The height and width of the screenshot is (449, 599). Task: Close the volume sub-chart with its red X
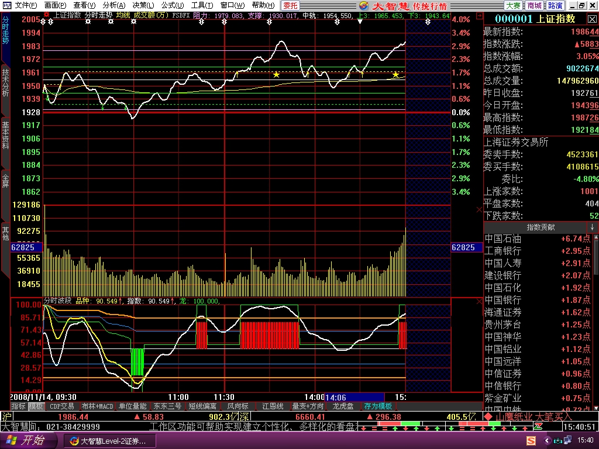click(480, 209)
